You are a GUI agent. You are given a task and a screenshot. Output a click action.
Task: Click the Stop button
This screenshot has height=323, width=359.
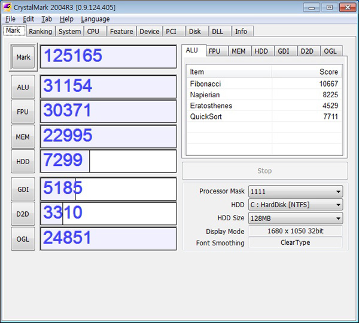tap(264, 171)
